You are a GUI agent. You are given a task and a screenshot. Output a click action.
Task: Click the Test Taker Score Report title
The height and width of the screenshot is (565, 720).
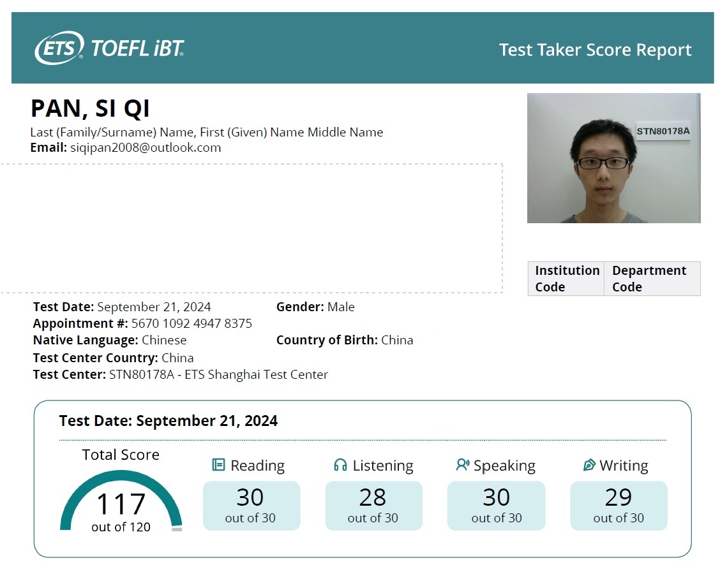[x=595, y=50]
